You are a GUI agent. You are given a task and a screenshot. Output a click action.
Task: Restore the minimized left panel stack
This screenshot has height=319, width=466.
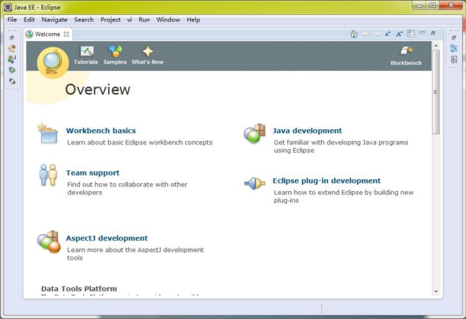tap(12, 38)
